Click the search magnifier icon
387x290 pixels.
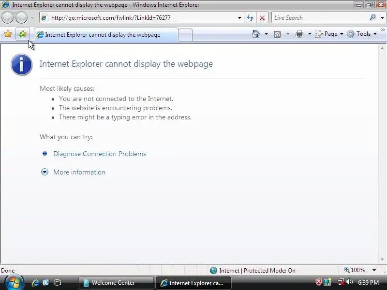[372, 17]
